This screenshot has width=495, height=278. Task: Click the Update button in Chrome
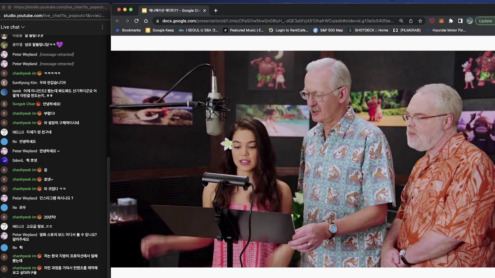coord(485,21)
